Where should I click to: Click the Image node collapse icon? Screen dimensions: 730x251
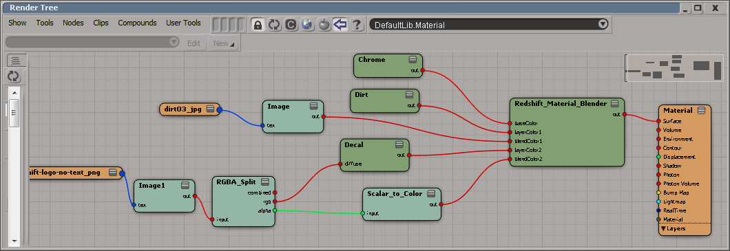click(x=314, y=107)
